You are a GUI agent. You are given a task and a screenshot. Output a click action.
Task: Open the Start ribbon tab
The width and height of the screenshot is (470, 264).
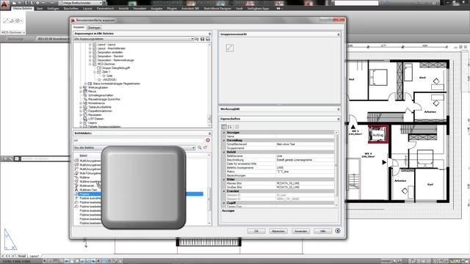(x=40, y=8)
